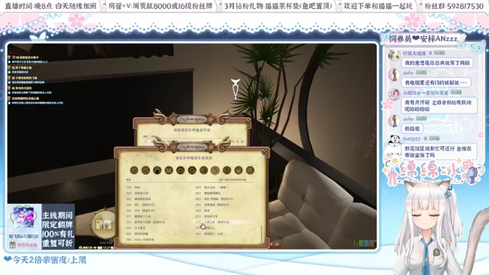
Task: Select the tenth orchestrion category icon
Action: tap(238, 170)
